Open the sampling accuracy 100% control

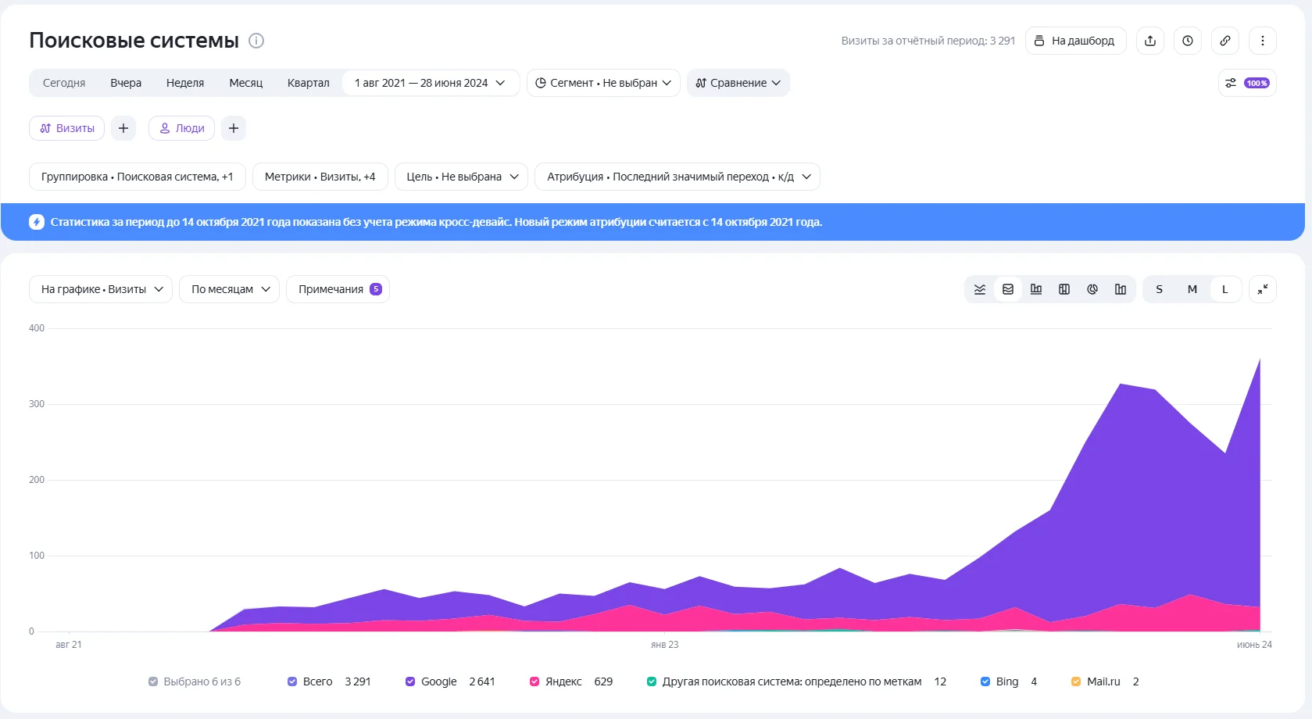[x=1247, y=83]
